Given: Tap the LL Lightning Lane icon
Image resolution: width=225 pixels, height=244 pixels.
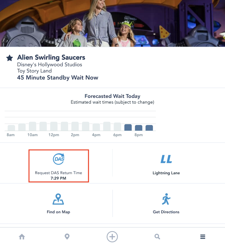Looking at the screenshot, I should click(166, 159).
